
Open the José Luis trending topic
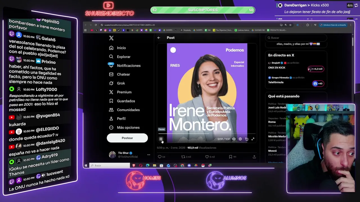(x=277, y=107)
